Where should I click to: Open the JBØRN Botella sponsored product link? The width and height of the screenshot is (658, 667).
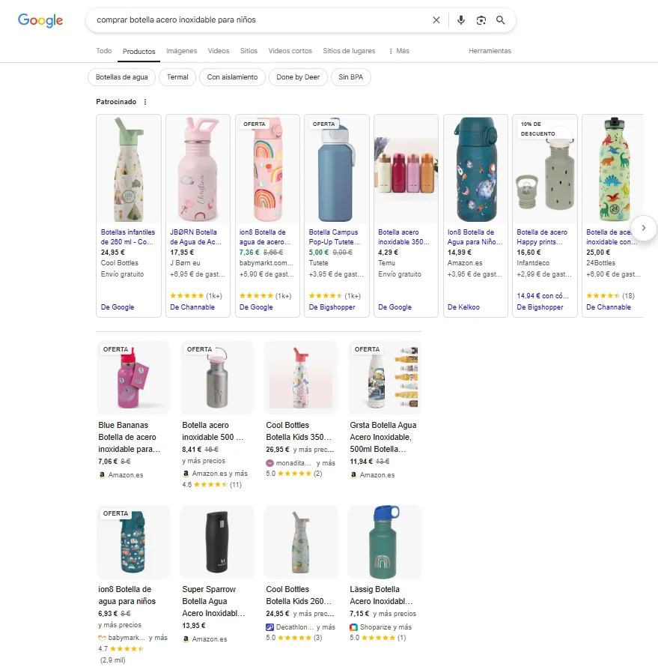194,237
